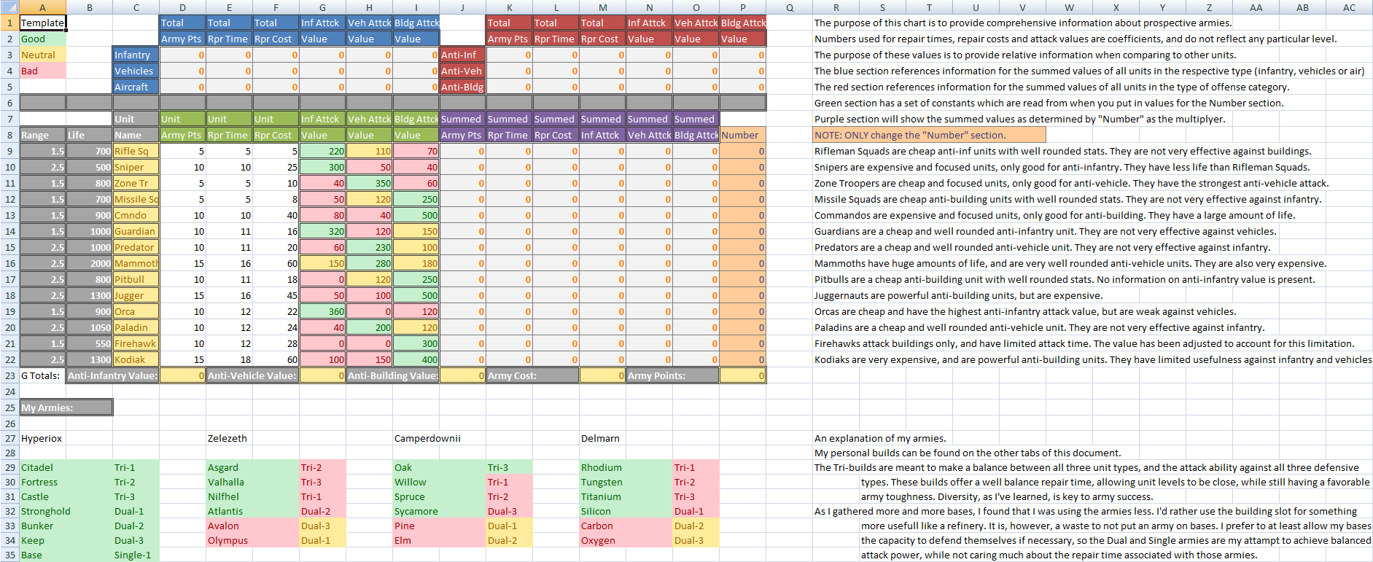Click the Anti-Infantry Value total label
Image resolution: width=1373 pixels, height=562 pixels.
click(x=112, y=375)
